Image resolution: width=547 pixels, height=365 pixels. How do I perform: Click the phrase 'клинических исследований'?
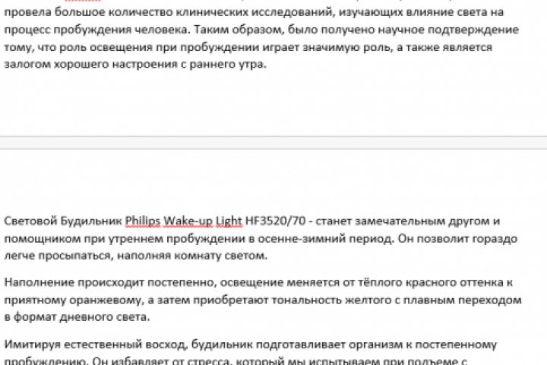pyautogui.click(x=255, y=13)
